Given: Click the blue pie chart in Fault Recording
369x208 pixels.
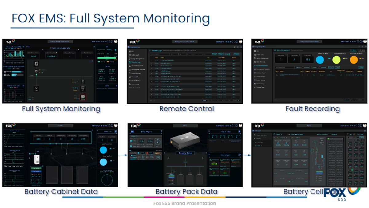Looking at the screenshot, I should pos(320,59).
